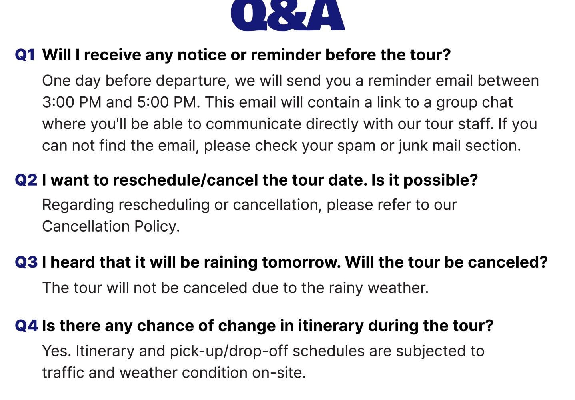Click the 'Cancellation Policy.' text

[x=111, y=226]
